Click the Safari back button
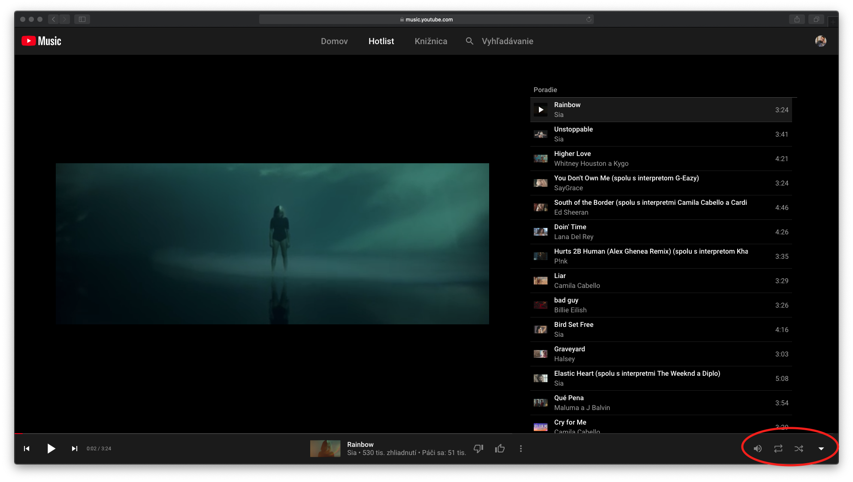 point(54,19)
